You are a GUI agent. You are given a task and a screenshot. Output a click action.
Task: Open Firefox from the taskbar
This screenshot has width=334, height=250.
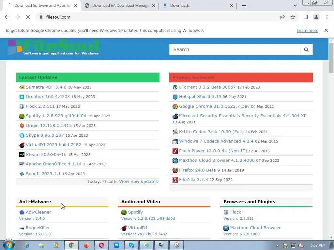tap(86, 245)
